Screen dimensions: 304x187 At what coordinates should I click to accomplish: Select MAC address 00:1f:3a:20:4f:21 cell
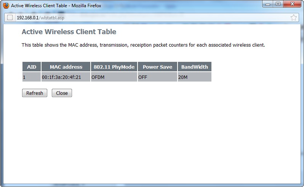pyautogui.click(x=66, y=77)
